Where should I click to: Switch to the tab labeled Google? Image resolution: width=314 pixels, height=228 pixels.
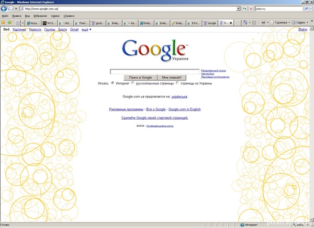click(x=210, y=23)
